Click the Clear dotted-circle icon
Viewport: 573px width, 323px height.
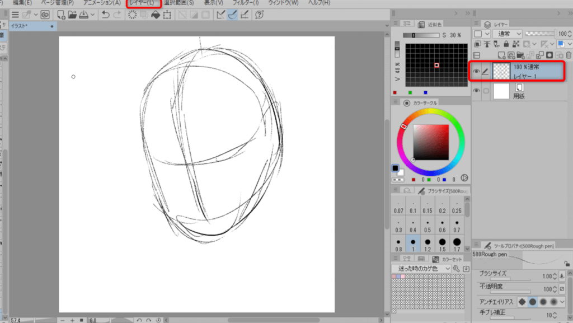click(x=132, y=15)
